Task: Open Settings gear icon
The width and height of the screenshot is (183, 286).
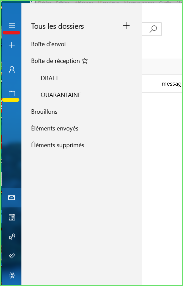Action: pyautogui.click(x=12, y=275)
